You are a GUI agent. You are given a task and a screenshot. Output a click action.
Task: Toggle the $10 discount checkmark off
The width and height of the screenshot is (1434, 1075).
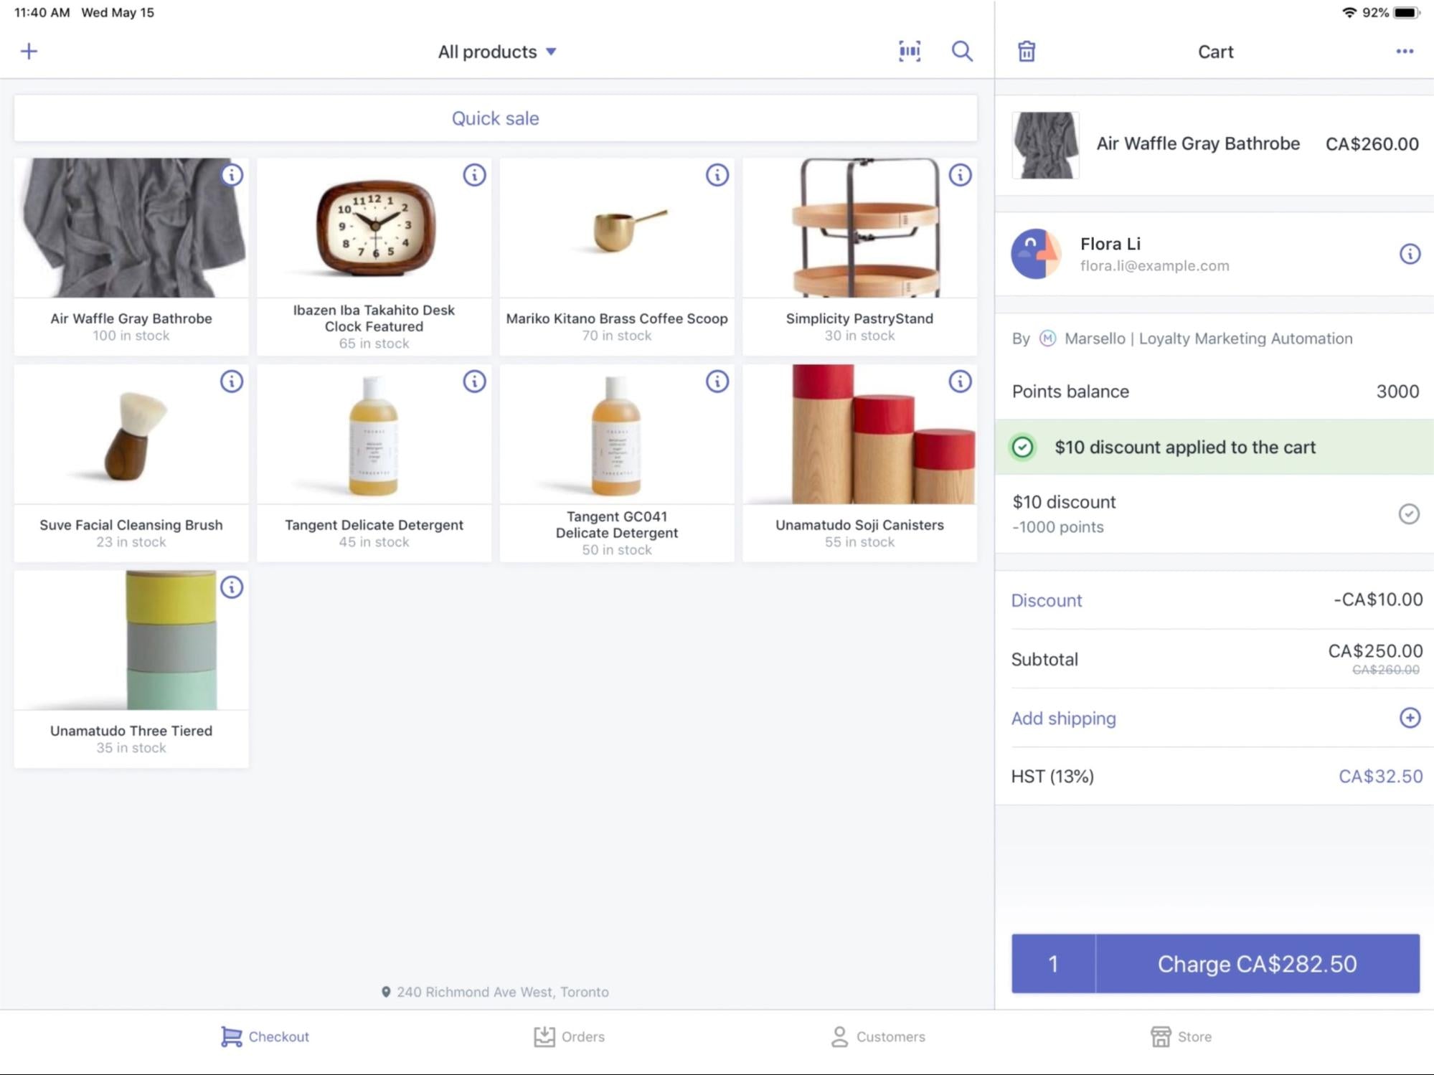(x=1409, y=513)
